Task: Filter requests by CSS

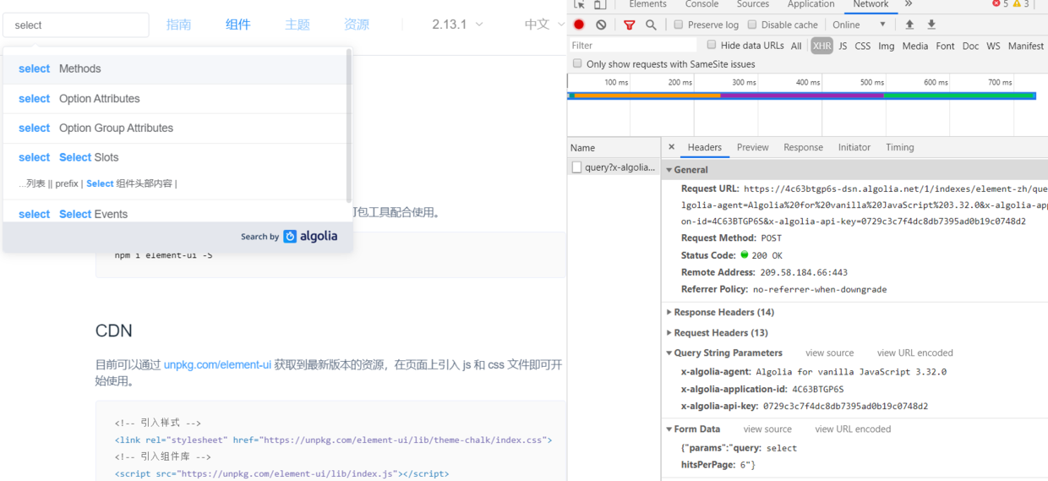Action: (x=862, y=46)
